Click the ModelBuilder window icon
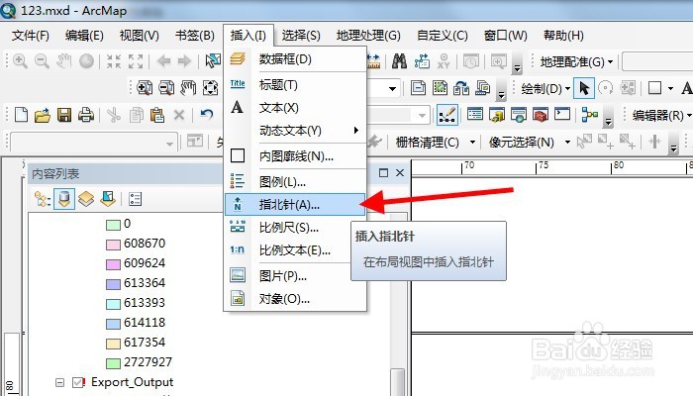The image size is (693, 396). click(x=590, y=116)
